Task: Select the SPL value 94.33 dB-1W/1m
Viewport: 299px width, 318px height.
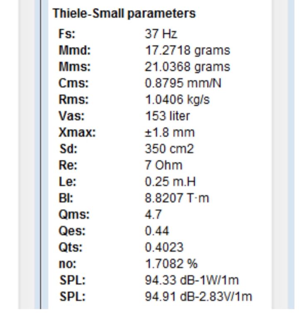Action: 192,280
